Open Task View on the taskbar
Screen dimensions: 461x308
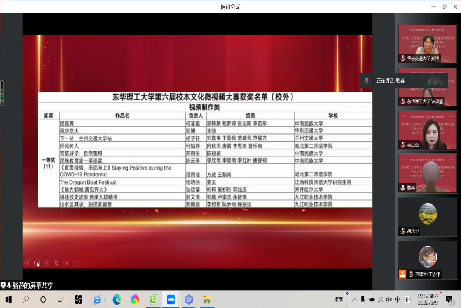click(x=60, y=299)
